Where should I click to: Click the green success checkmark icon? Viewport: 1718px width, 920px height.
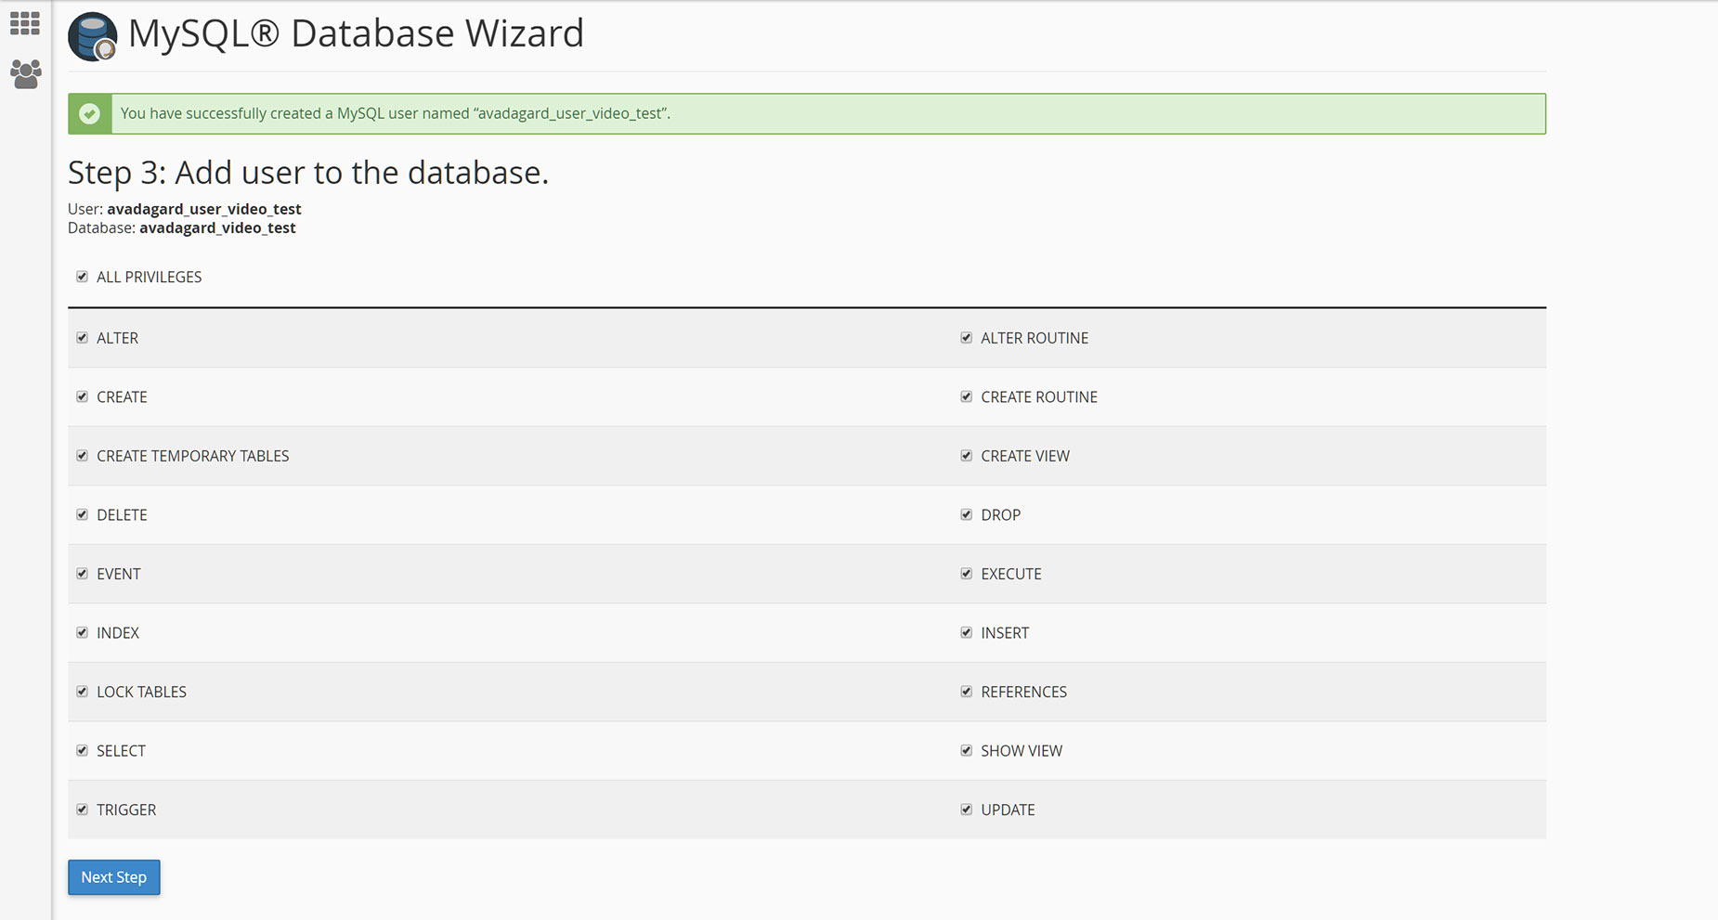click(x=90, y=113)
